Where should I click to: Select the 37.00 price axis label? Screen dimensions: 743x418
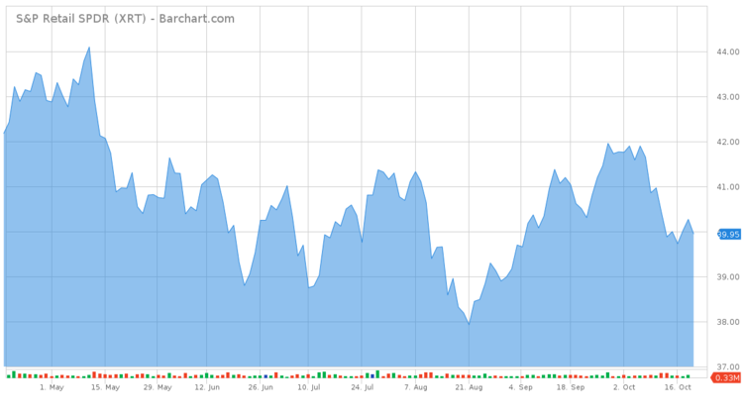point(728,366)
